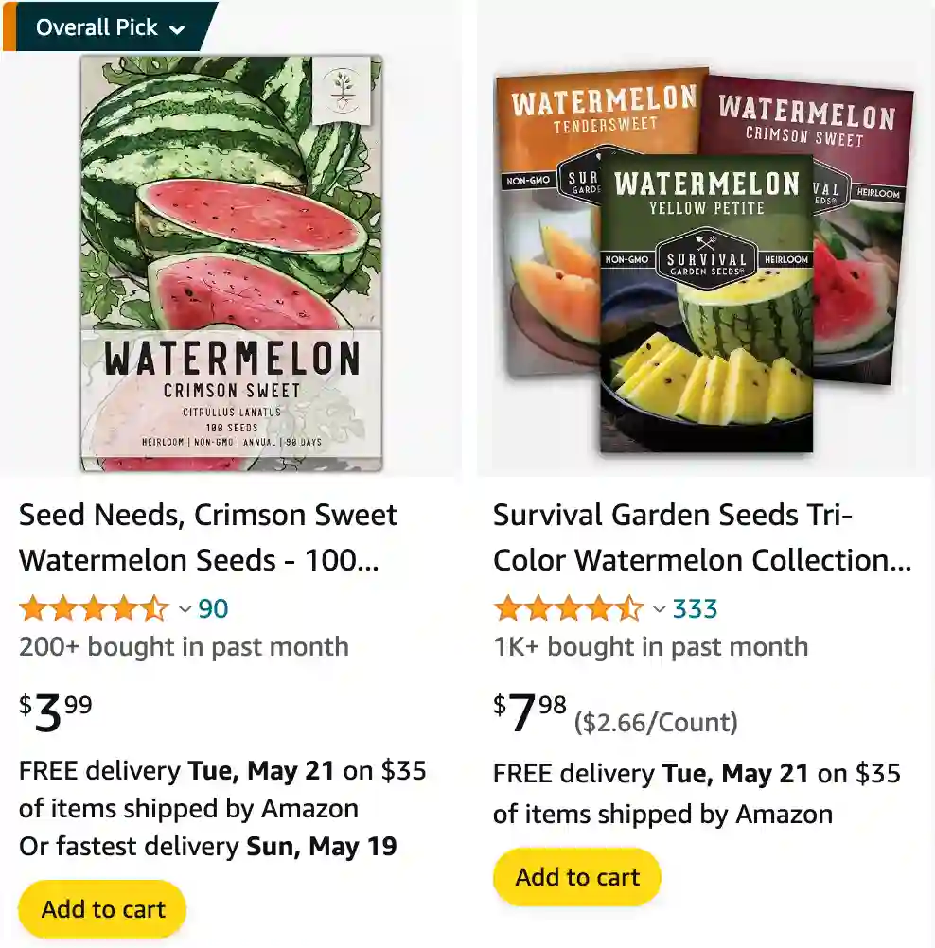Expand the rating chevron beside 333 reviews
This screenshot has width=935, height=948.
point(660,609)
